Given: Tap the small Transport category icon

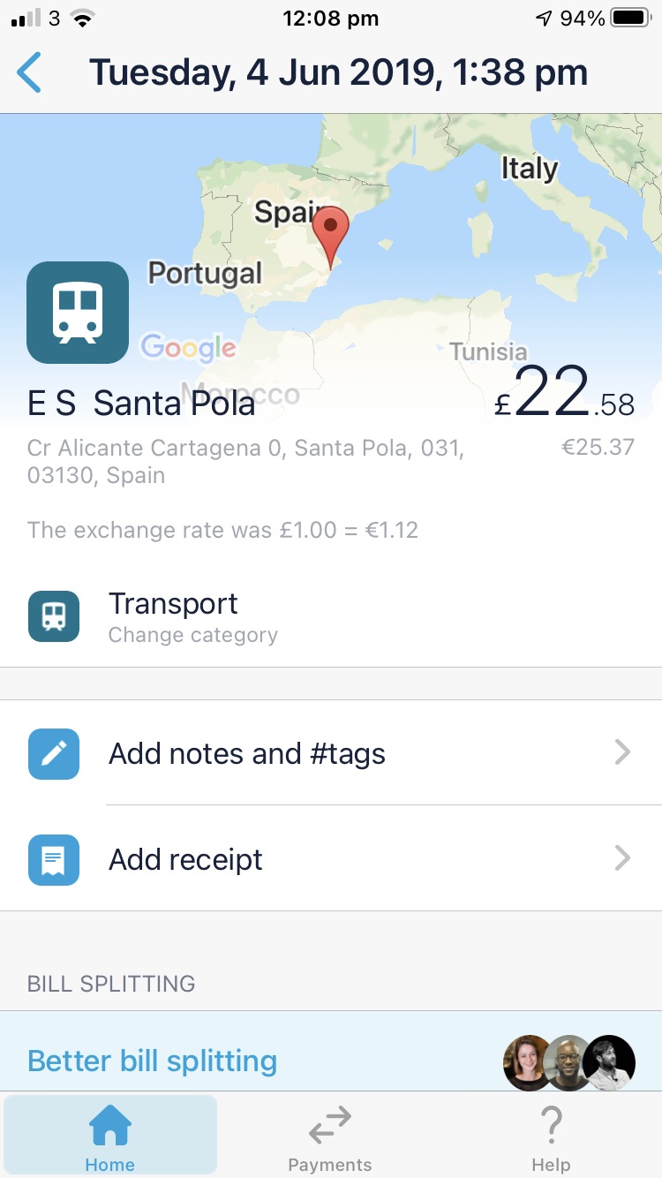Looking at the screenshot, I should tap(54, 616).
